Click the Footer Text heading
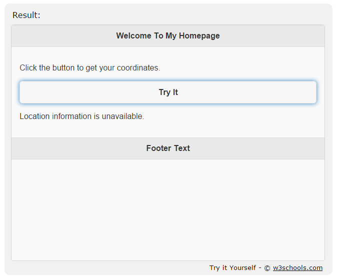The height and width of the screenshot is (279, 337). coord(168,148)
